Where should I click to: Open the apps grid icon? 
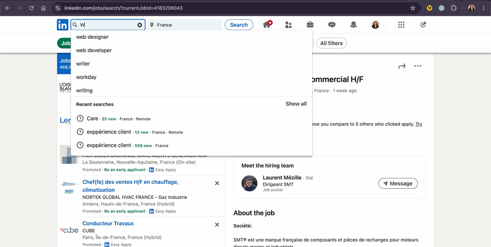[401, 25]
